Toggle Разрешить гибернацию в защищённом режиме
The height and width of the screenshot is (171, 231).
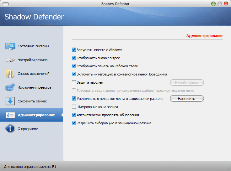74,123
